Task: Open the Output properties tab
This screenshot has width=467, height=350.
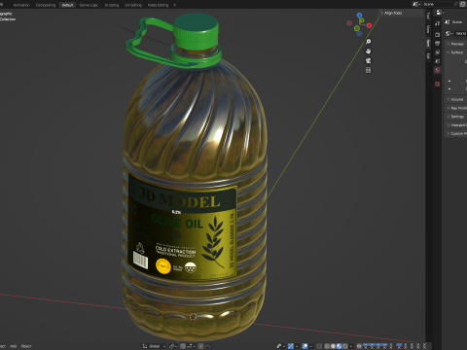Action: pos(437,44)
